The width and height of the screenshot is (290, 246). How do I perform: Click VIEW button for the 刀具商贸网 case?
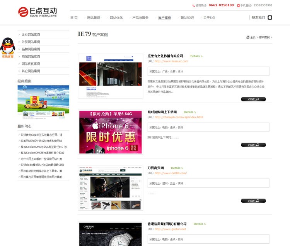coord(253,201)
